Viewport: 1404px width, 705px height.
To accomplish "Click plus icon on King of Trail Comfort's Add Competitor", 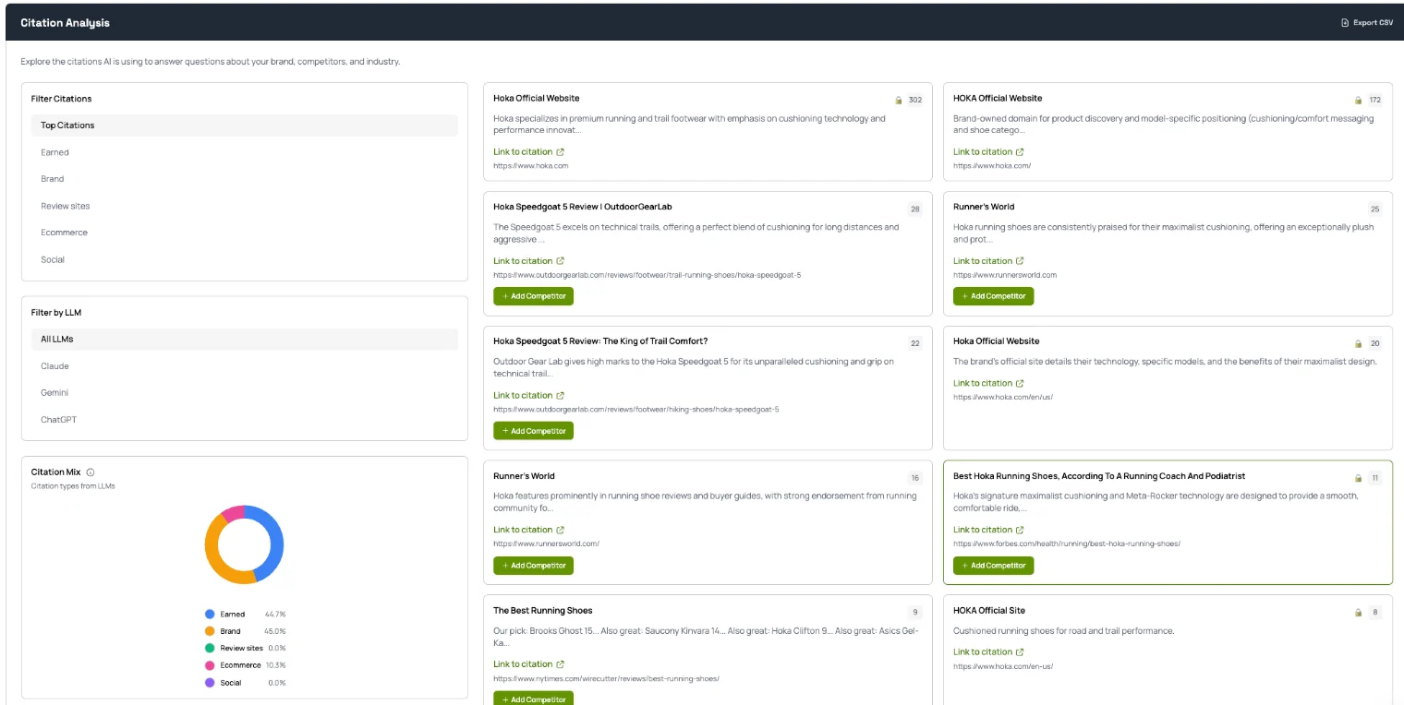I will (x=505, y=431).
